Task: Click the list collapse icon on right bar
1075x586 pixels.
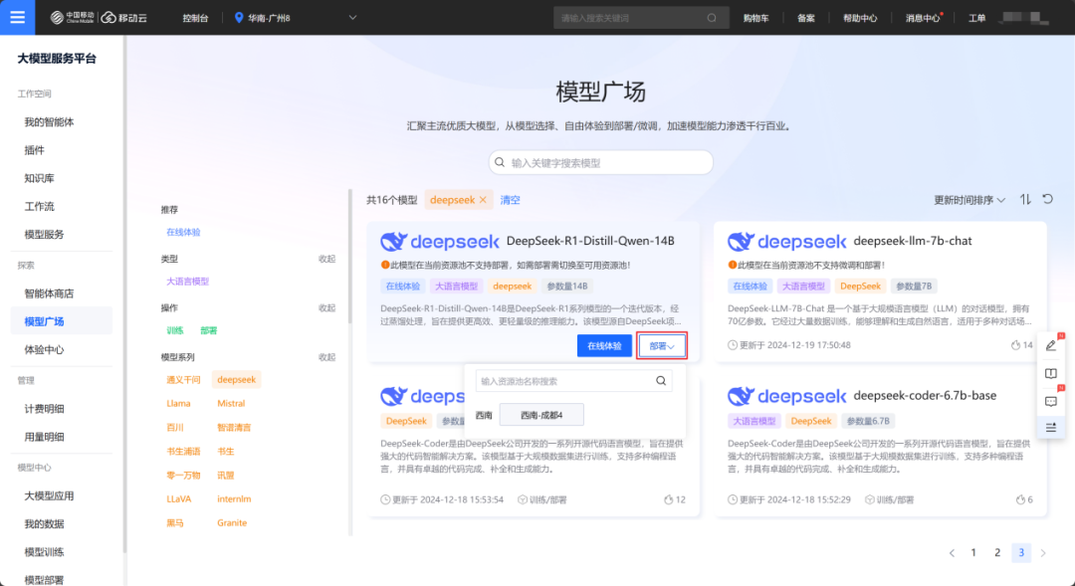Action: click(x=1051, y=428)
